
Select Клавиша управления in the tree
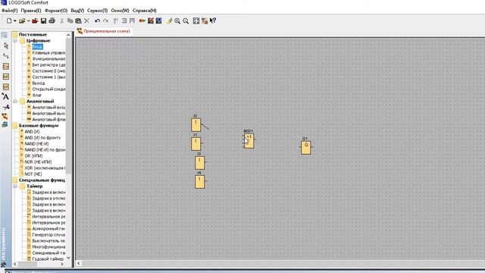pos(48,53)
